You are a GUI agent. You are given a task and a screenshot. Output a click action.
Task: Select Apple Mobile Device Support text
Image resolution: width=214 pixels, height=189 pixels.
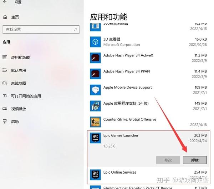127,88
